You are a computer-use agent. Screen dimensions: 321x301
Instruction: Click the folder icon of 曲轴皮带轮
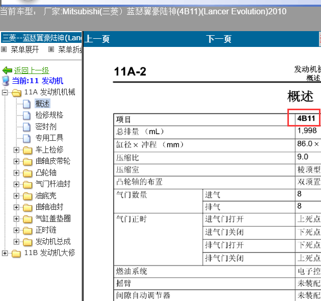[28, 162]
